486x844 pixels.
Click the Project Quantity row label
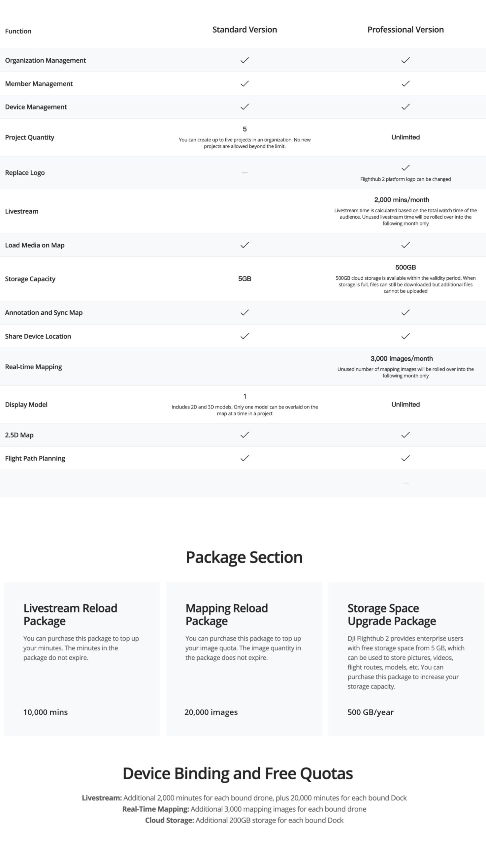[30, 137]
